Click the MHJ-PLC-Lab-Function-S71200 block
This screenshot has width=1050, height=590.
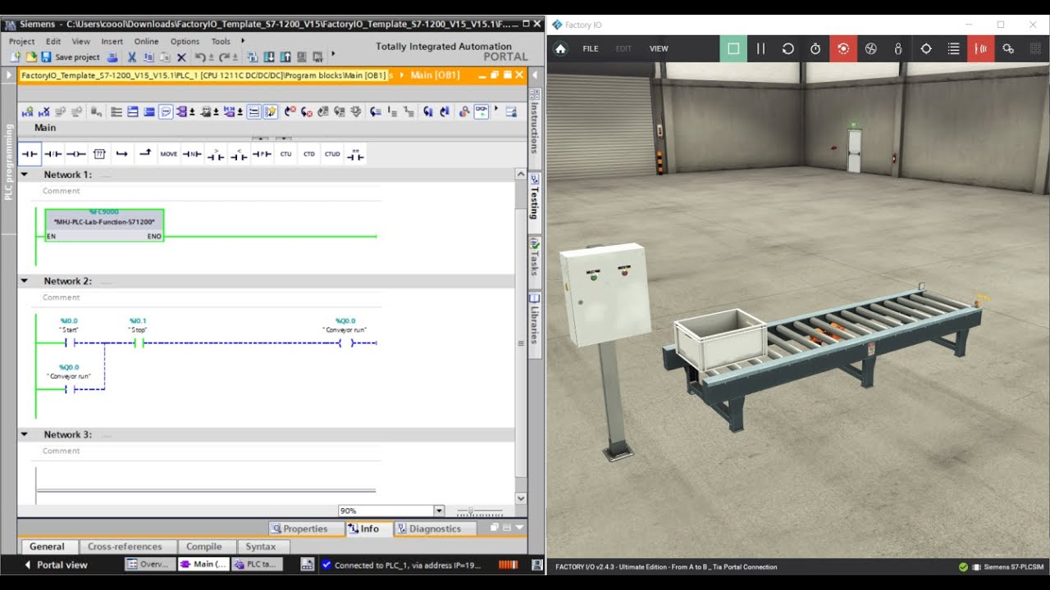coord(104,225)
